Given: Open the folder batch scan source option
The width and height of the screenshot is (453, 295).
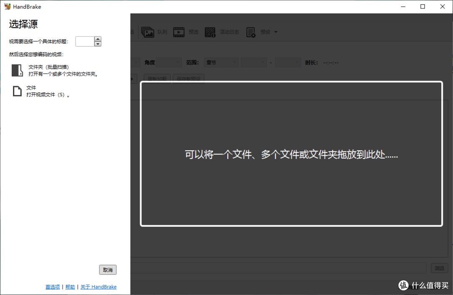Looking at the screenshot, I should coord(55,70).
